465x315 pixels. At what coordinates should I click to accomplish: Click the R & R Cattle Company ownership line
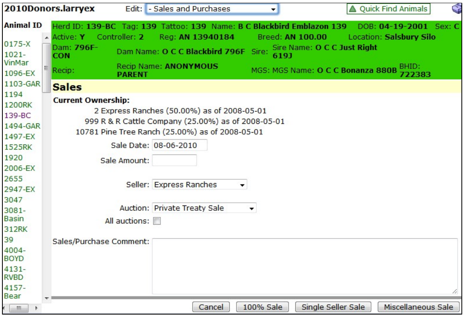pos(184,121)
